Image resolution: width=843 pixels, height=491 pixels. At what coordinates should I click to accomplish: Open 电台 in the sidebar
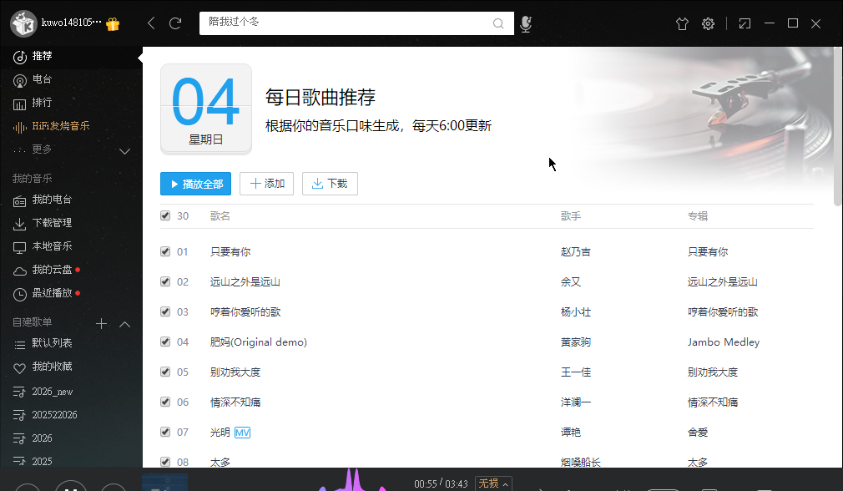click(x=42, y=80)
